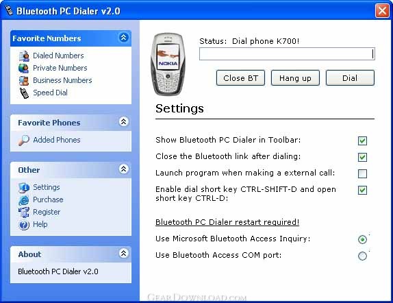The image size is (393, 303).
Task: Focus the phone number input field
Action: [x=287, y=54]
